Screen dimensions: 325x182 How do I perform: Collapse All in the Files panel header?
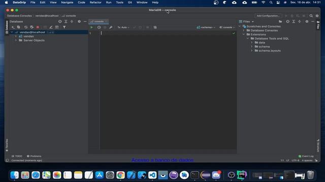point(299,21)
